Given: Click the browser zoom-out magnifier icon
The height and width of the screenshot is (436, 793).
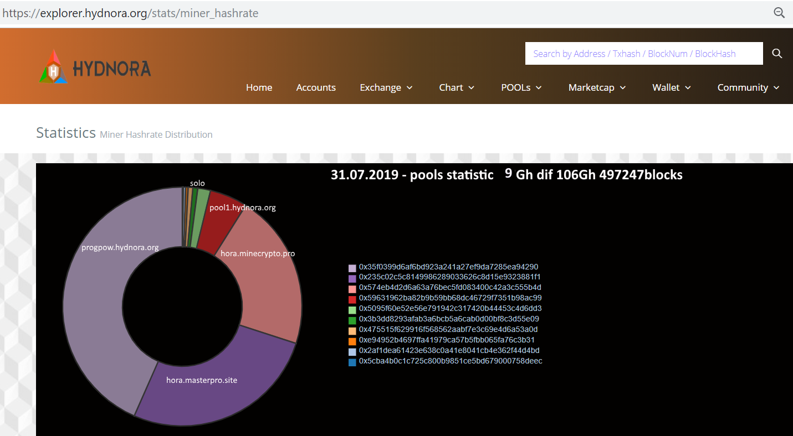Looking at the screenshot, I should click(x=779, y=13).
